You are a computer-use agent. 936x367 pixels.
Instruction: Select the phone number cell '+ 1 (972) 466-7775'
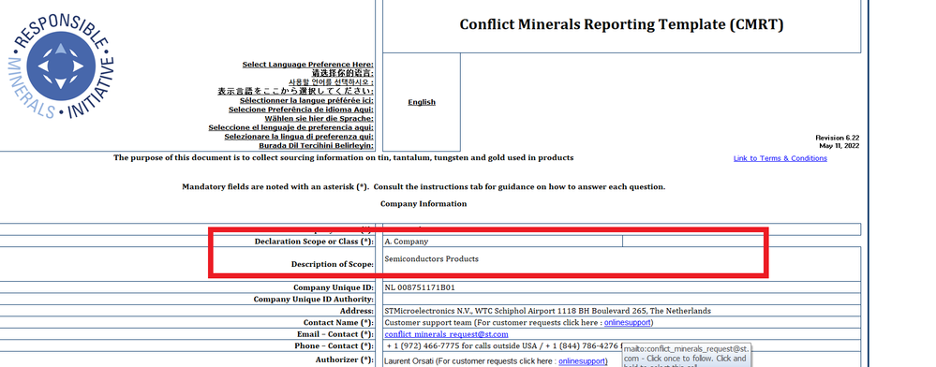[502, 346]
